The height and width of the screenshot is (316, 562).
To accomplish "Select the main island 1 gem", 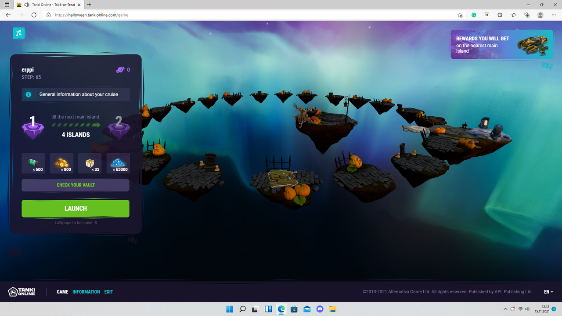I will click(33, 127).
